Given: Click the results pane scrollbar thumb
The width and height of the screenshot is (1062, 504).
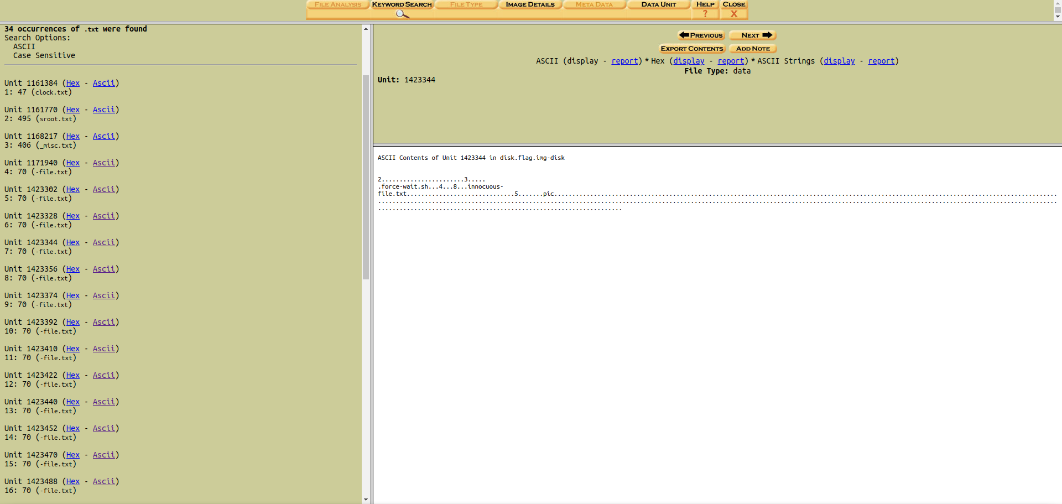Looking at the screenshot, I should (x=366, y=177).
